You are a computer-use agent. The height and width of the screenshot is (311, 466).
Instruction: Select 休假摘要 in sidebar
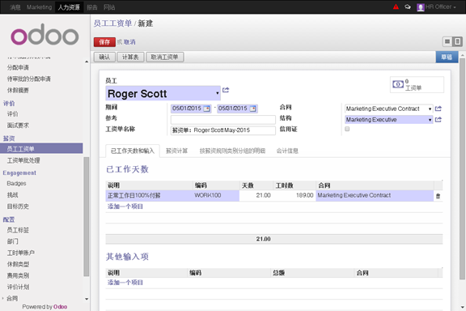click(x=18, y=90)
